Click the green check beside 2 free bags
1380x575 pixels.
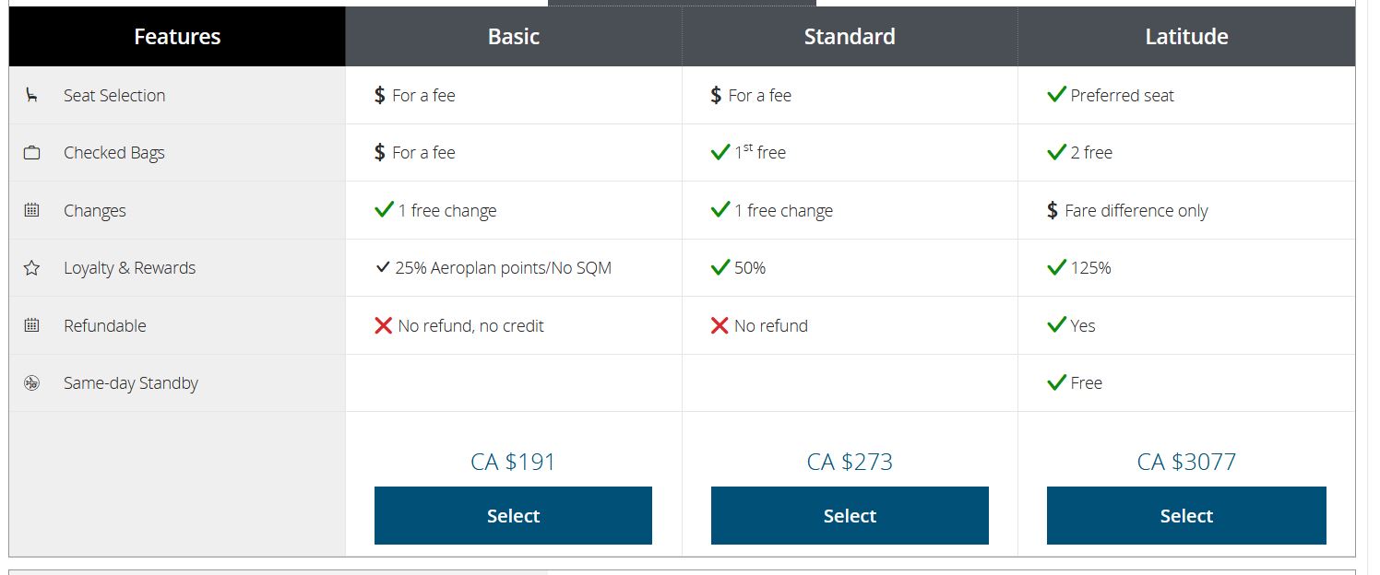pyautogui.click(x=1057, y=152)
